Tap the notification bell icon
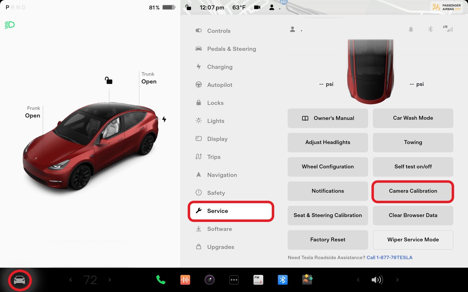The width and height of the screenshot is (468, 292). (411, 30)
